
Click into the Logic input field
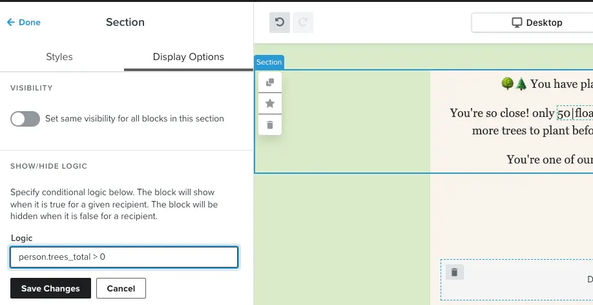click(124, 257)
